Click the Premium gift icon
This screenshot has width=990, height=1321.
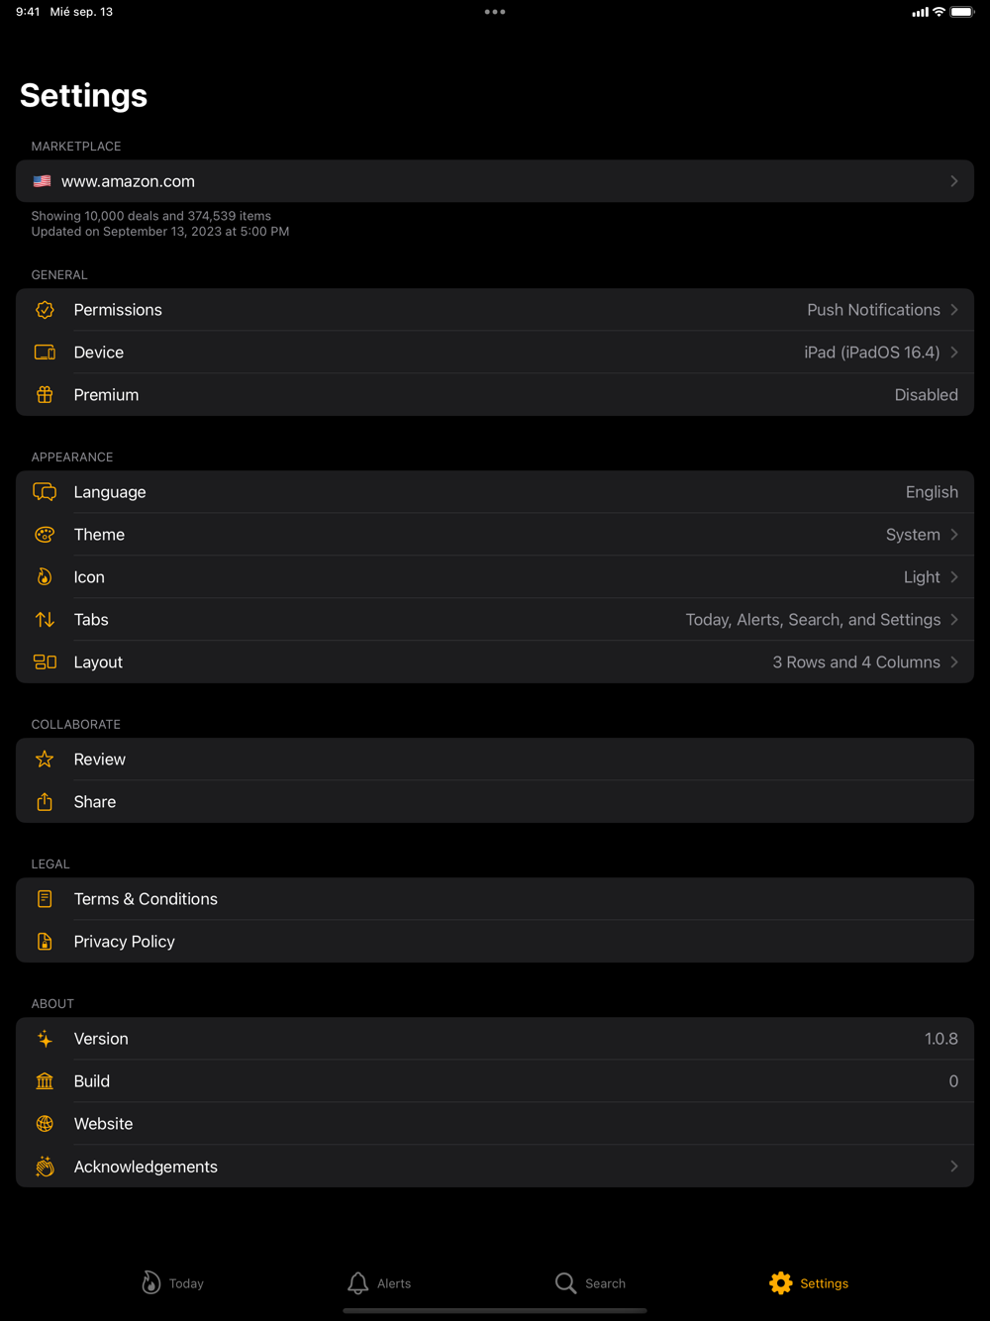coord(45,395)
